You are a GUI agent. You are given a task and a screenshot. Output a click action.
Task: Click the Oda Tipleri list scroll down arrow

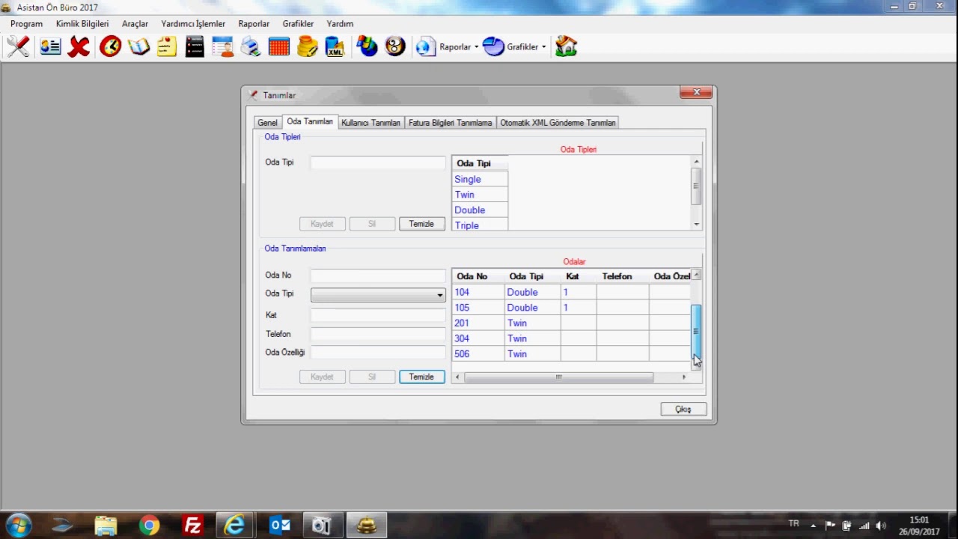(x=696, y=225)
